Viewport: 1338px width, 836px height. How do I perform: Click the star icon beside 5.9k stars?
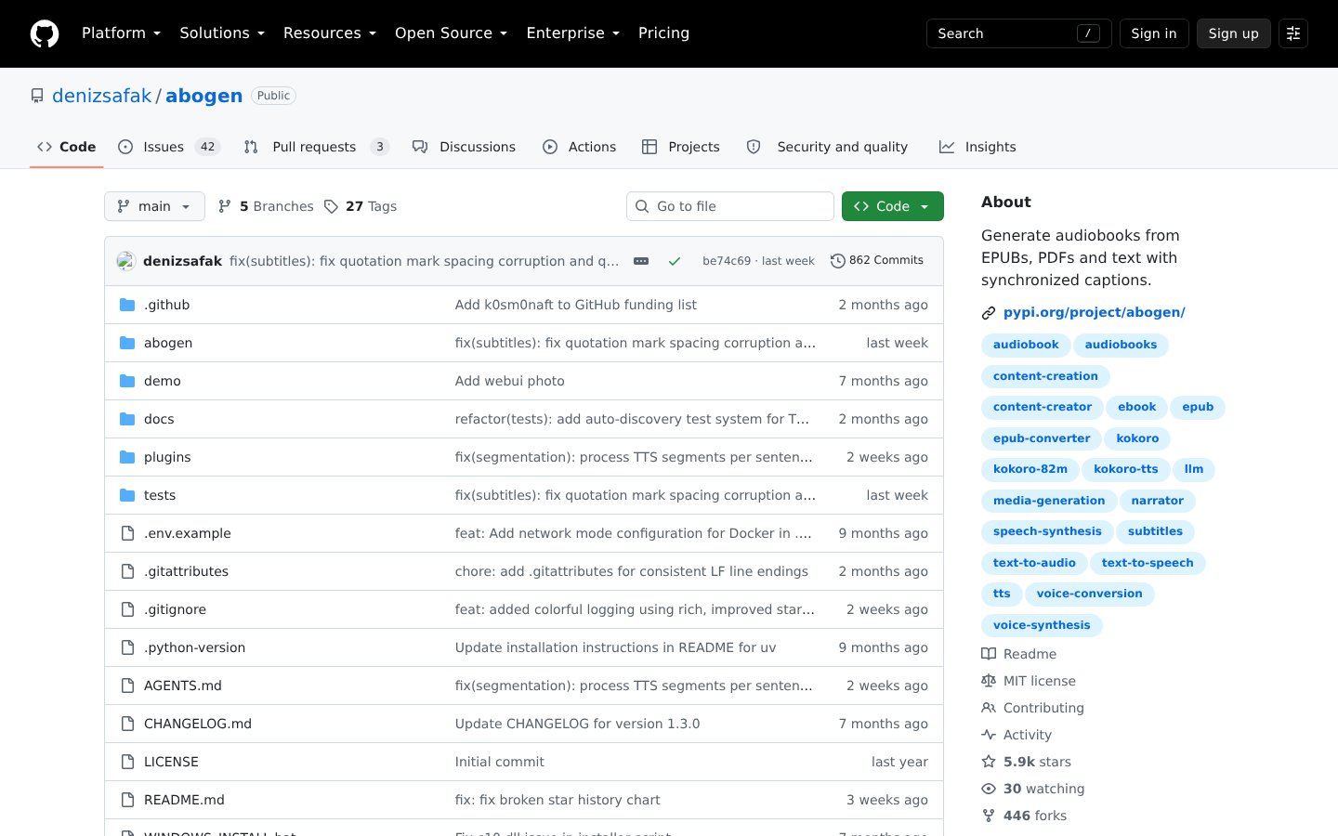[989, 762]
